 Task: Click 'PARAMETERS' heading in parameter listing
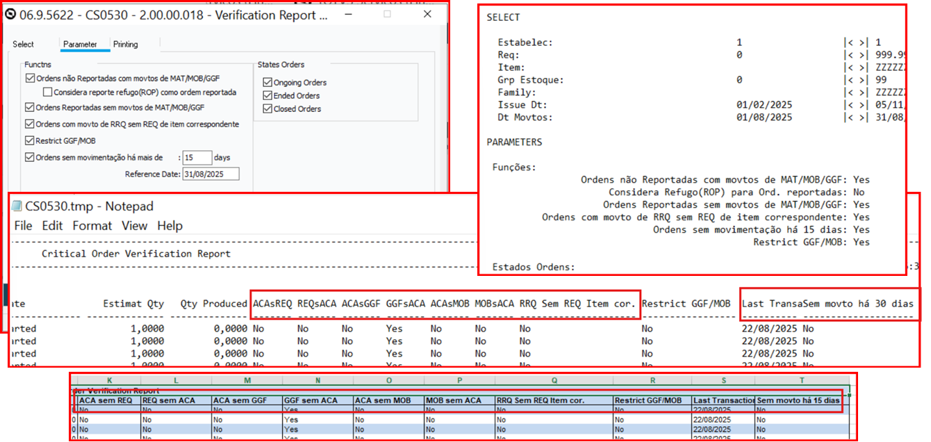tap(514, 142)
